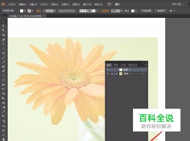Select the Eyedropper tool
The height and width of the screenshot is (141, 190).
(x=3, y=112)
